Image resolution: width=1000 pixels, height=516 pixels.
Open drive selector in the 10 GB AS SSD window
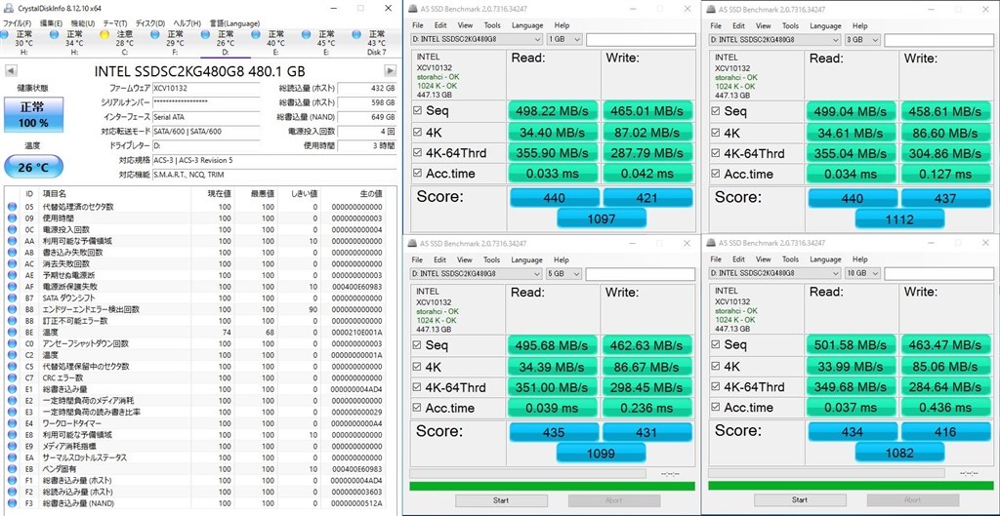(774, 273)
